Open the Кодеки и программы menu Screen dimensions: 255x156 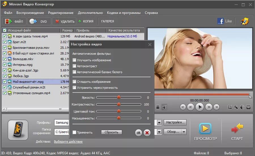pos(124,13)
